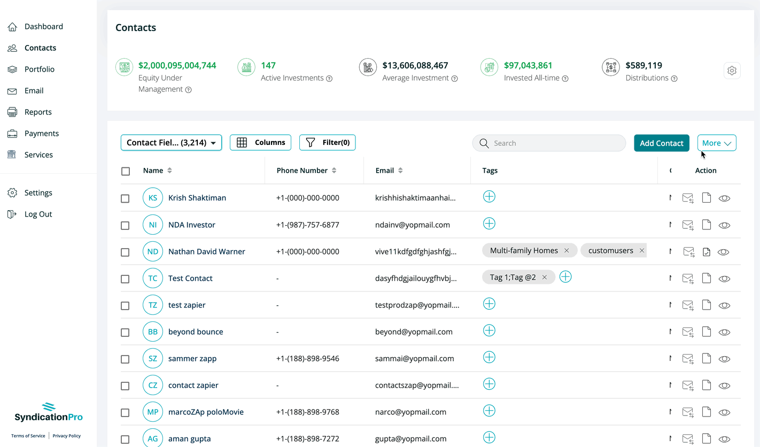Add another tag to Test Contact

coord(565,277)
